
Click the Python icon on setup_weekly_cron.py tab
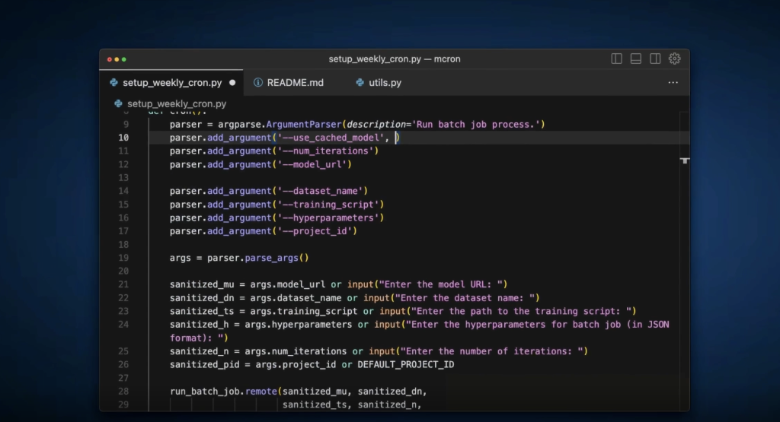[114, 82]
